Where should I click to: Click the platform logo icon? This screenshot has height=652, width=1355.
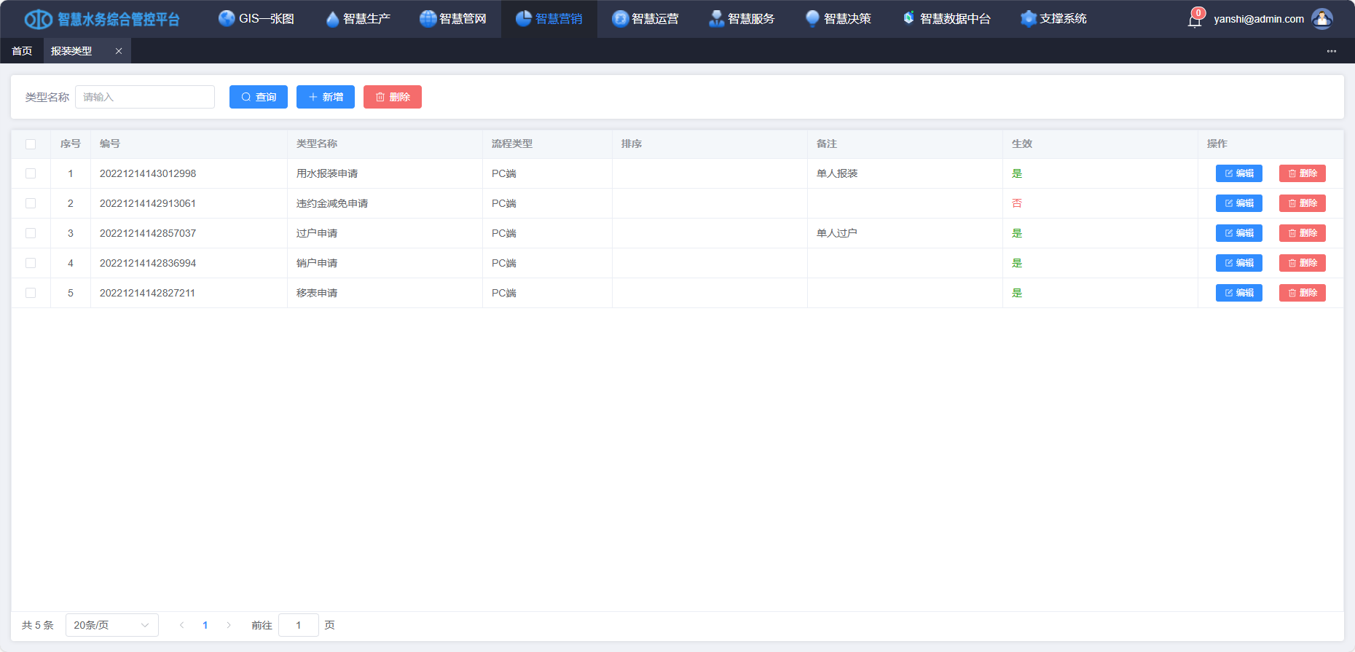pos(38,19)
